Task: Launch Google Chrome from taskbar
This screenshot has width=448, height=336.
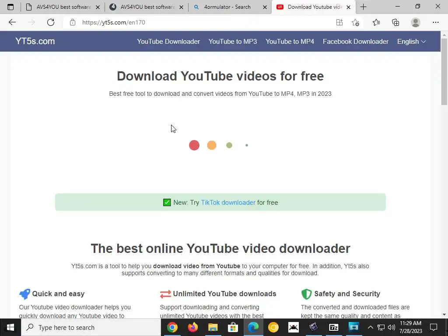Action: (x=172, y=327)
